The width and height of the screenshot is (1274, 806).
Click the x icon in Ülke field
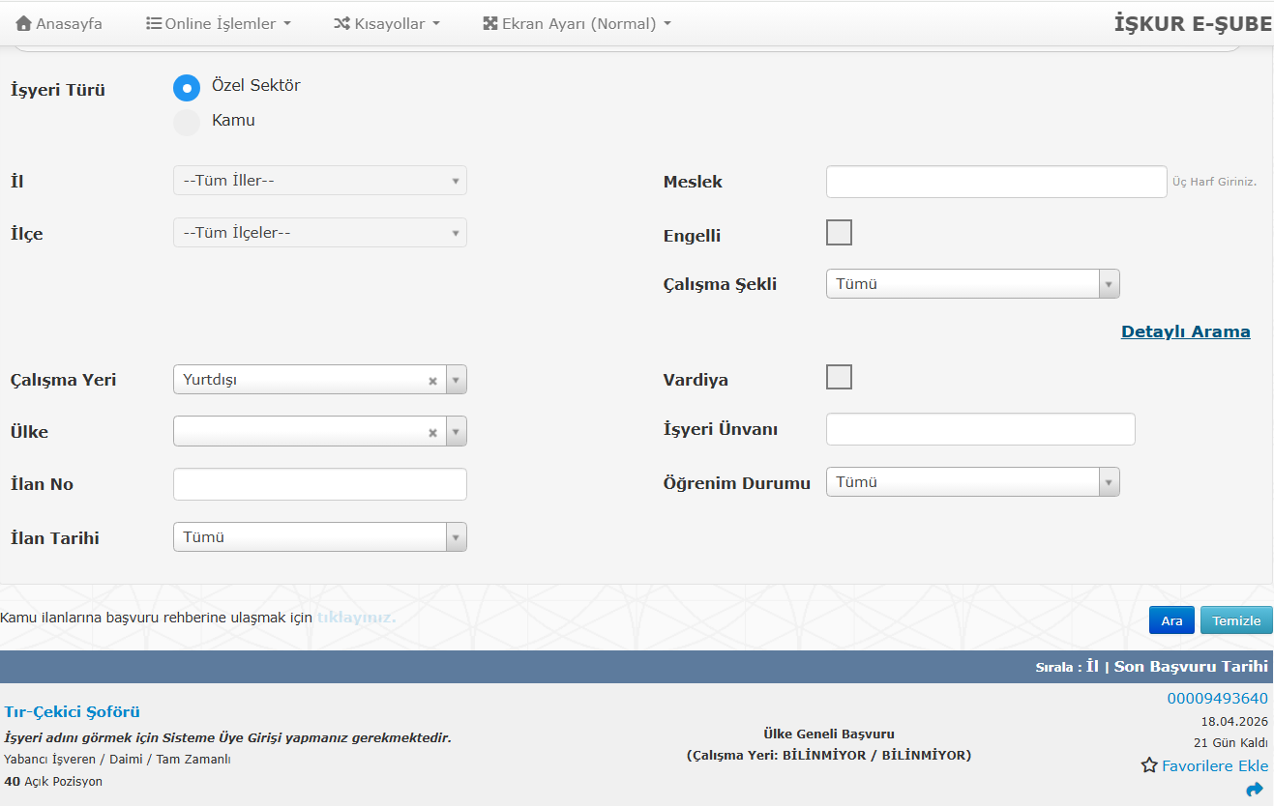[433, 433]
